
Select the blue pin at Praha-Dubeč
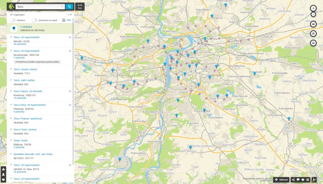point(254,73)
